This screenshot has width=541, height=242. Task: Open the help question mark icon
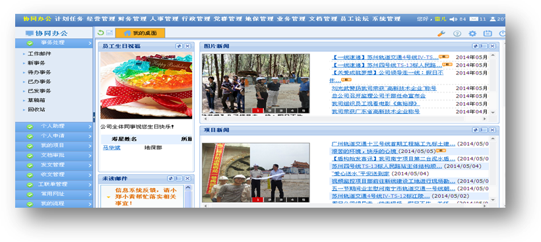click(x=457, y=34)
